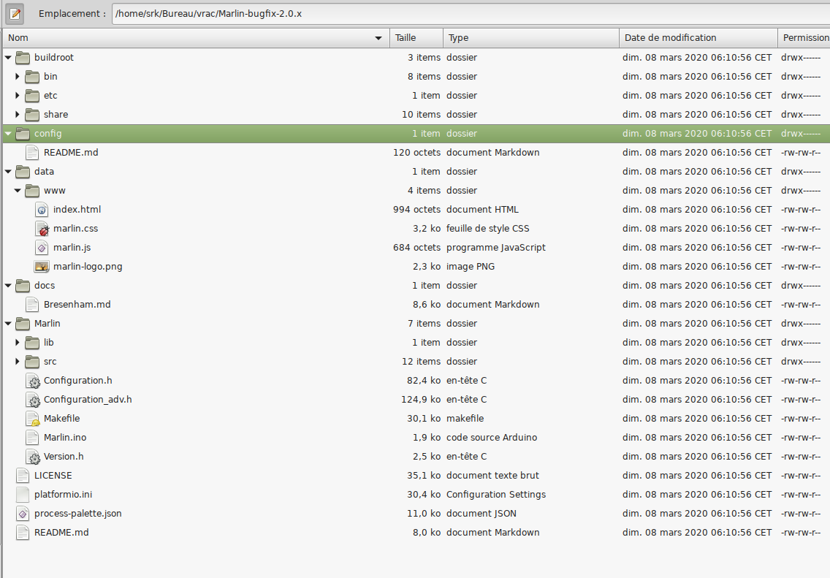Click the docs folder icon

click(23, 285)
